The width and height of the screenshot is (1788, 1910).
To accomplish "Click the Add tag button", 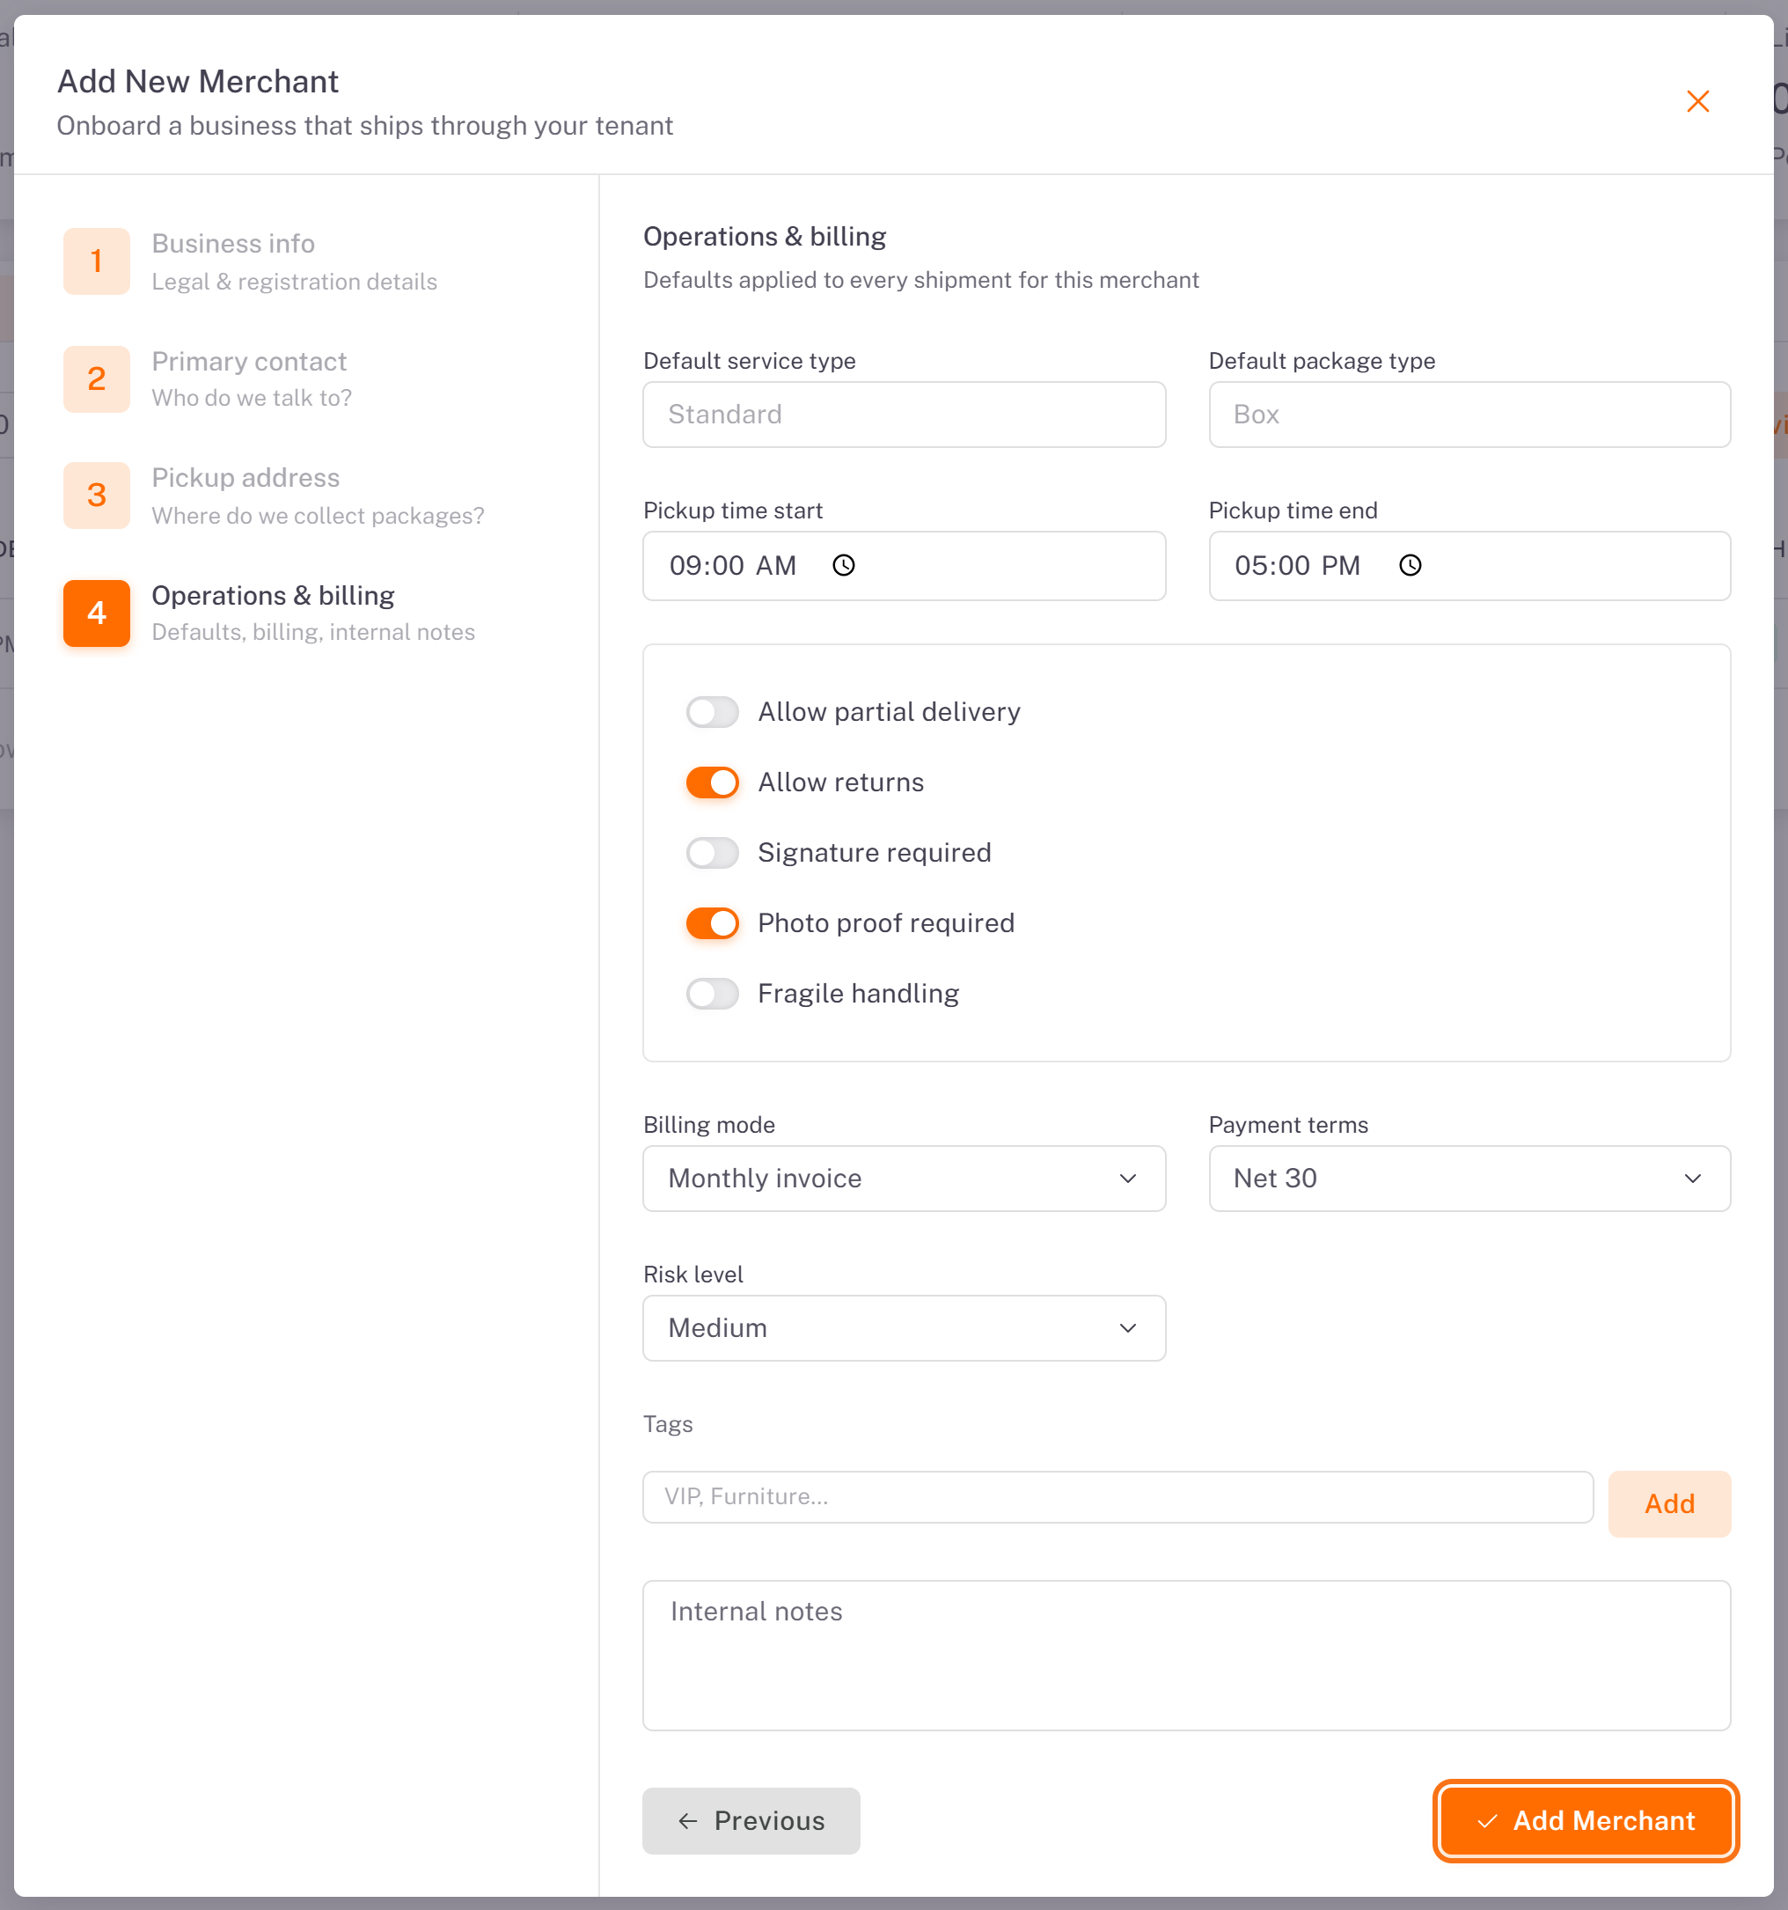I will (x=1670, y=1503).
